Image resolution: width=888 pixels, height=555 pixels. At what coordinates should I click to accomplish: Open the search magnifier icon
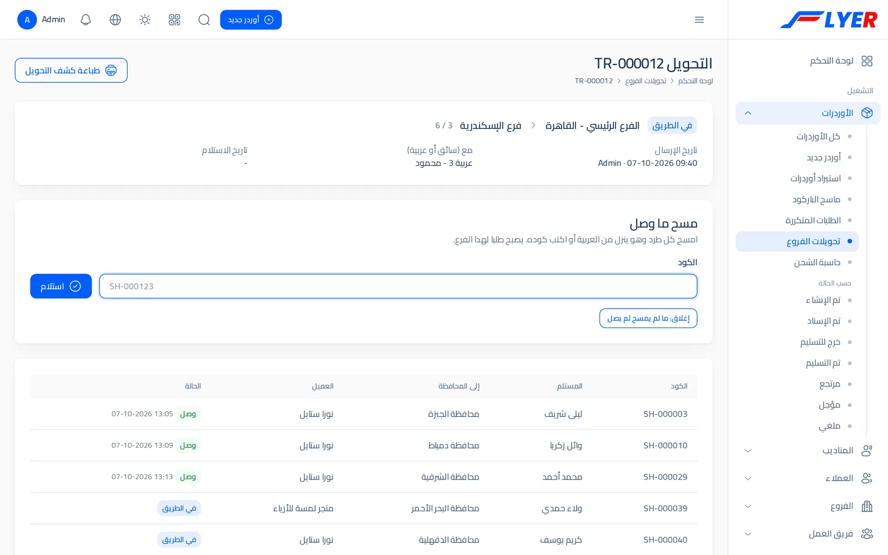[204, 20]
